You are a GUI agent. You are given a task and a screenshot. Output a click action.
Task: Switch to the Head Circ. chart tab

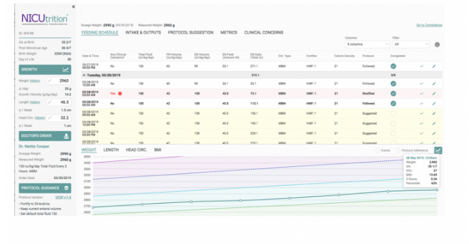click(136, 150)
